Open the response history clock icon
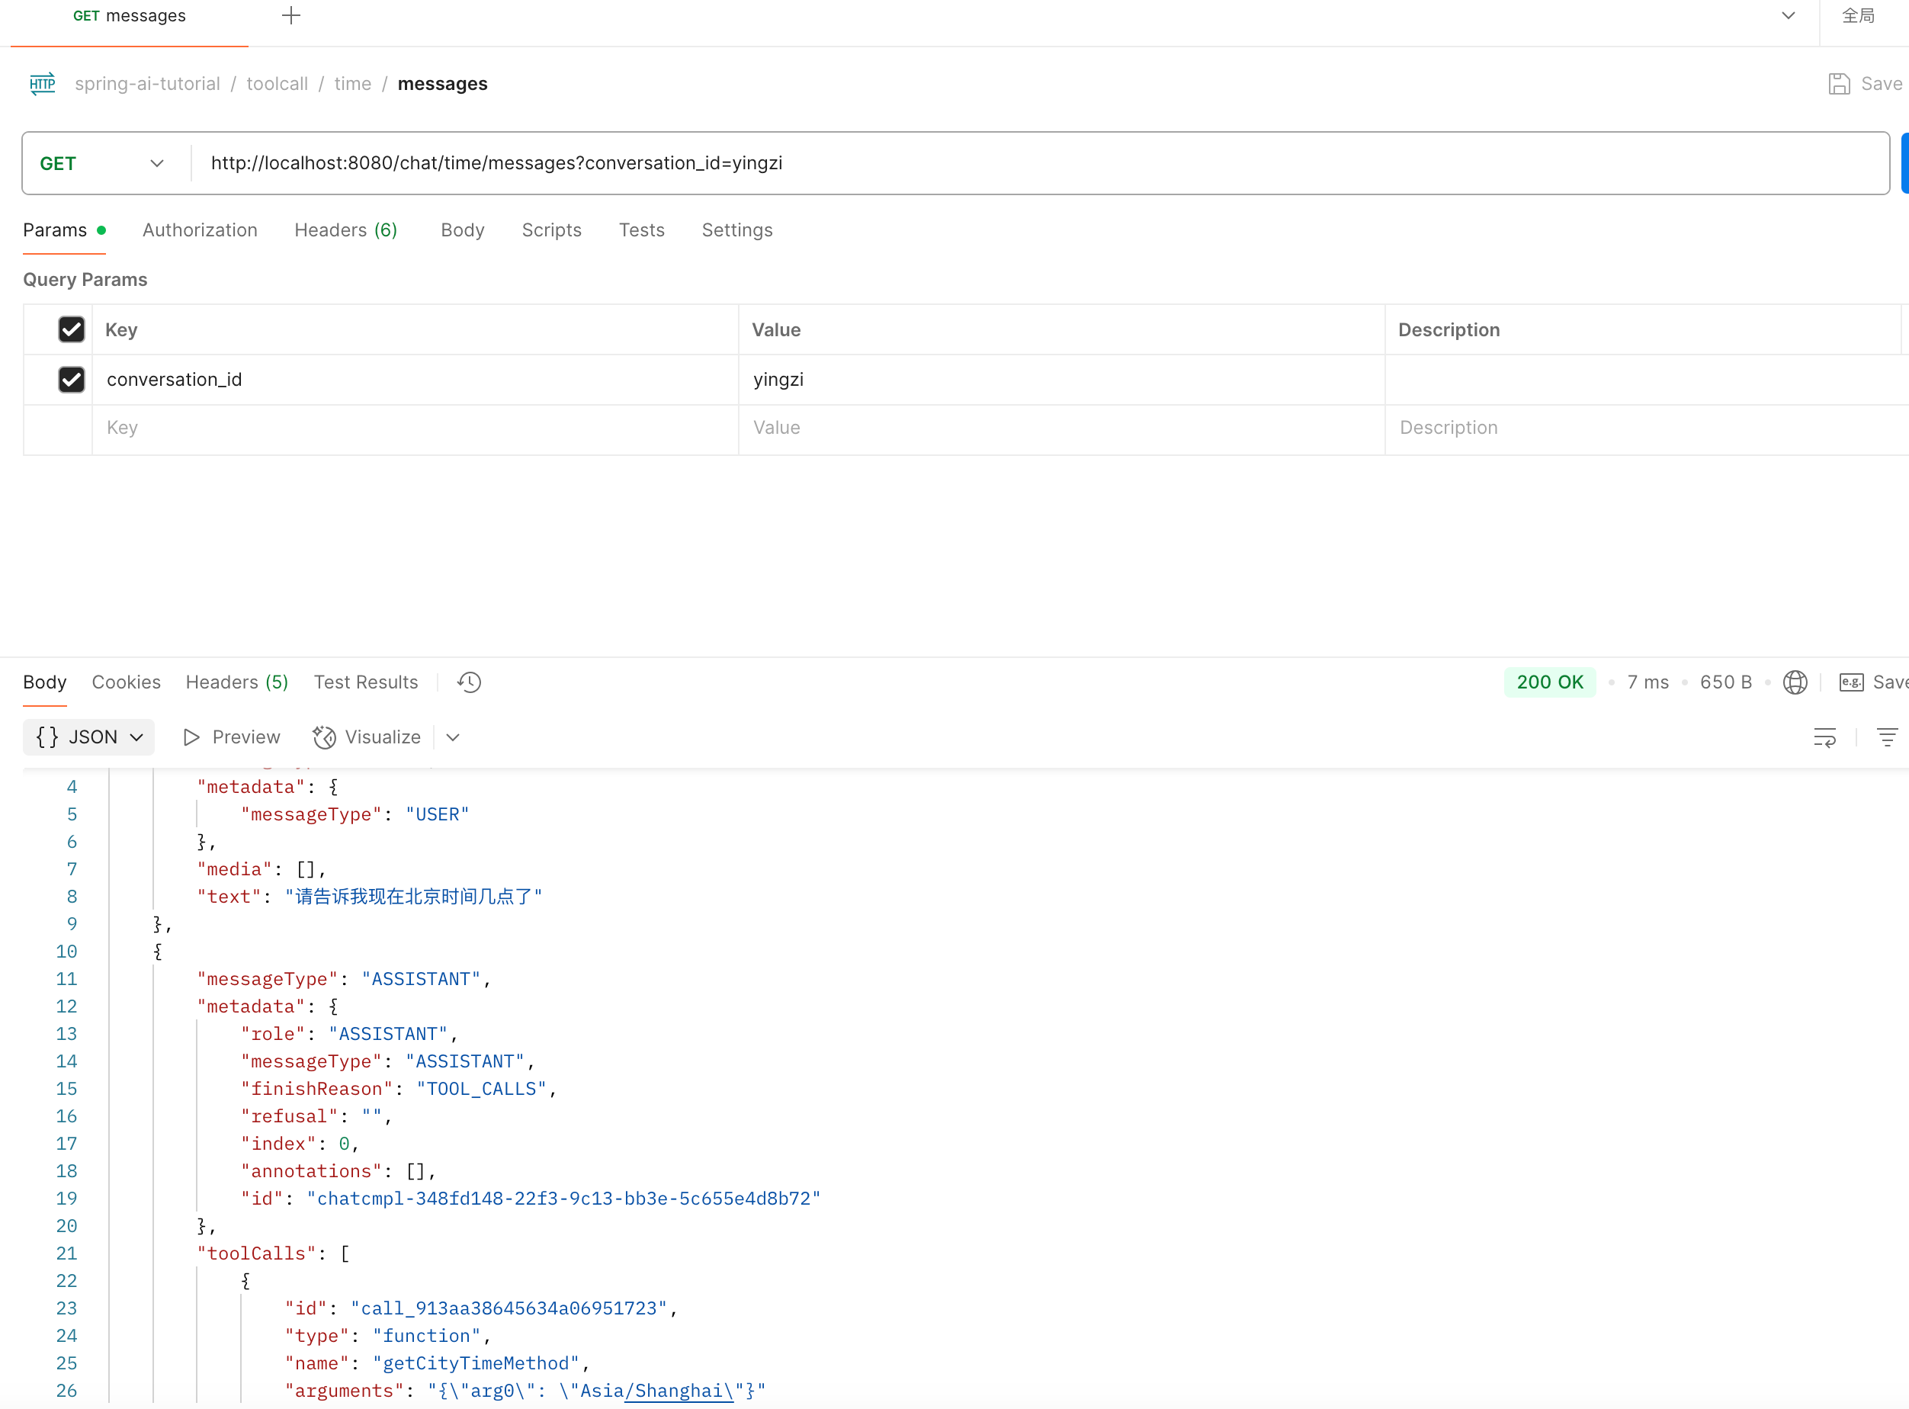1909x1409 pixels. [469, 682]
